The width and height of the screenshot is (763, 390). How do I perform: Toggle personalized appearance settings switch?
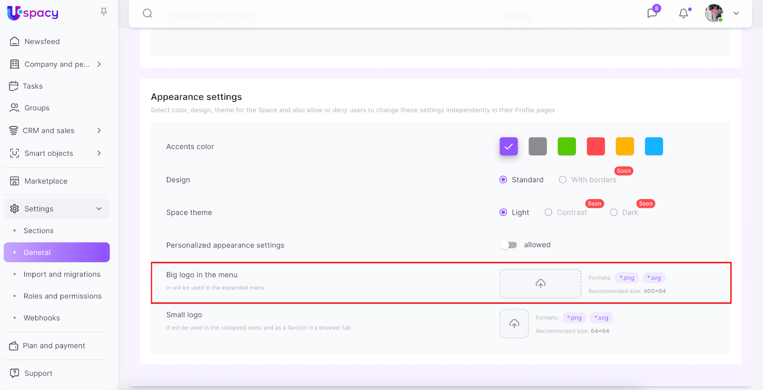508,245
